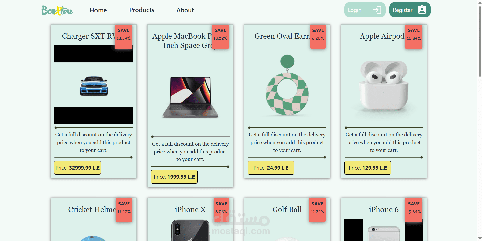
Task: Click the register user badge icon
Action: click(422, 10)
